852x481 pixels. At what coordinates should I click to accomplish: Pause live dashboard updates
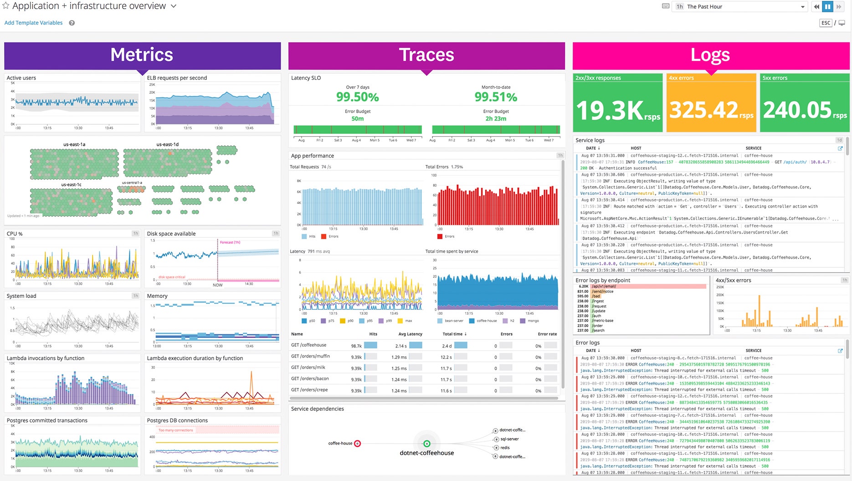coord(827,6)
